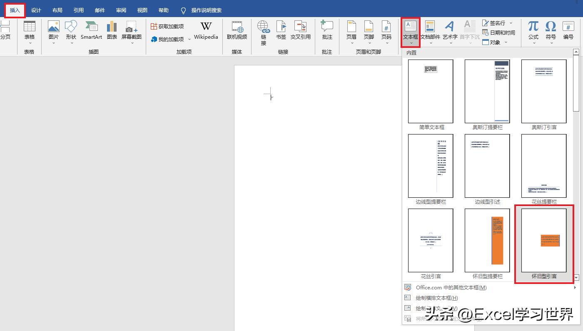
Task: Select the 怀旧型引言 text box template
Action: pyautogui.click(x=544, y=241)
